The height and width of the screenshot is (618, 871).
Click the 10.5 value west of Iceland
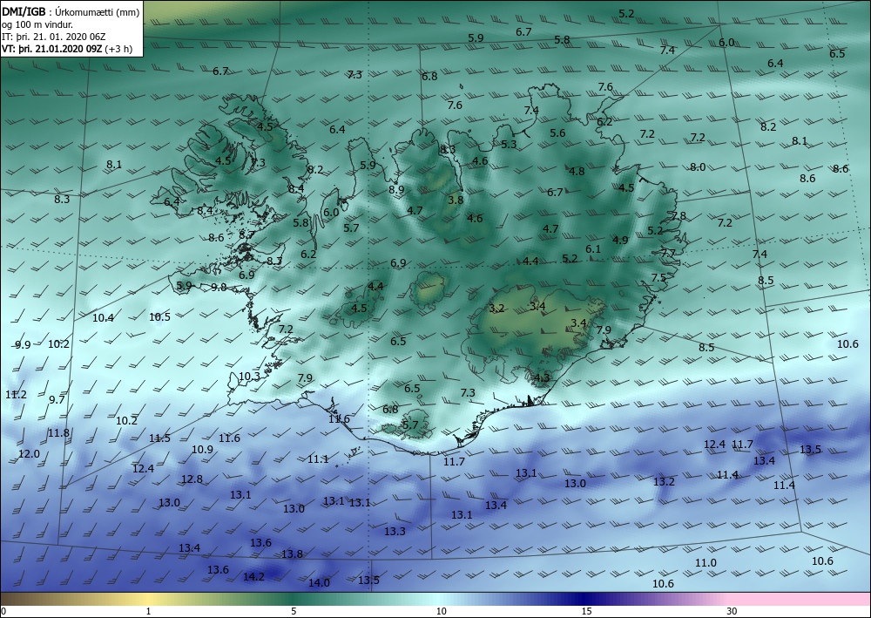tap(160, 316)
